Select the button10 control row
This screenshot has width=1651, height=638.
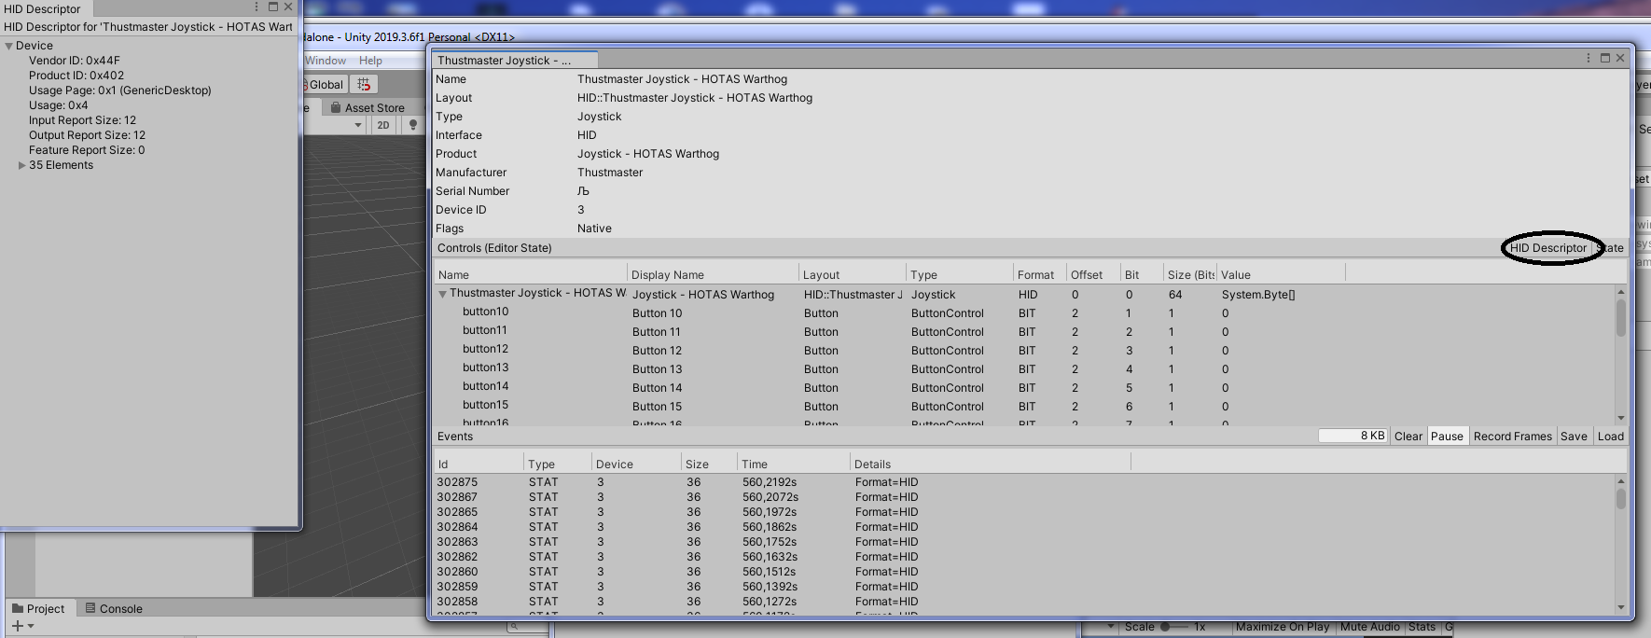point(1023,312)
